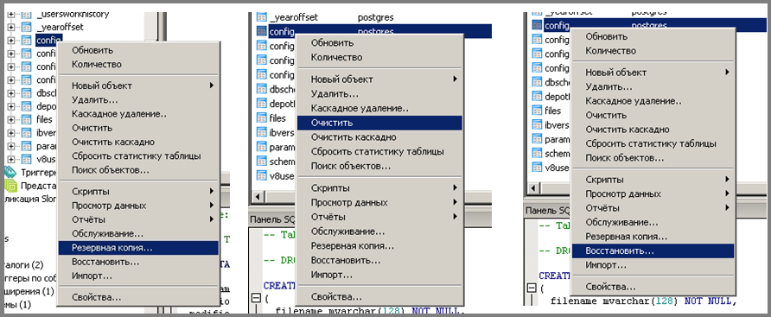
Task: Click Свойства... below highlighted Резервная копия
Action: click(97, 297)
